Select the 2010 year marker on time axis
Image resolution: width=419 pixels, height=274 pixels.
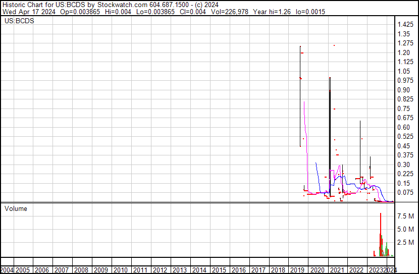[120, 270]
